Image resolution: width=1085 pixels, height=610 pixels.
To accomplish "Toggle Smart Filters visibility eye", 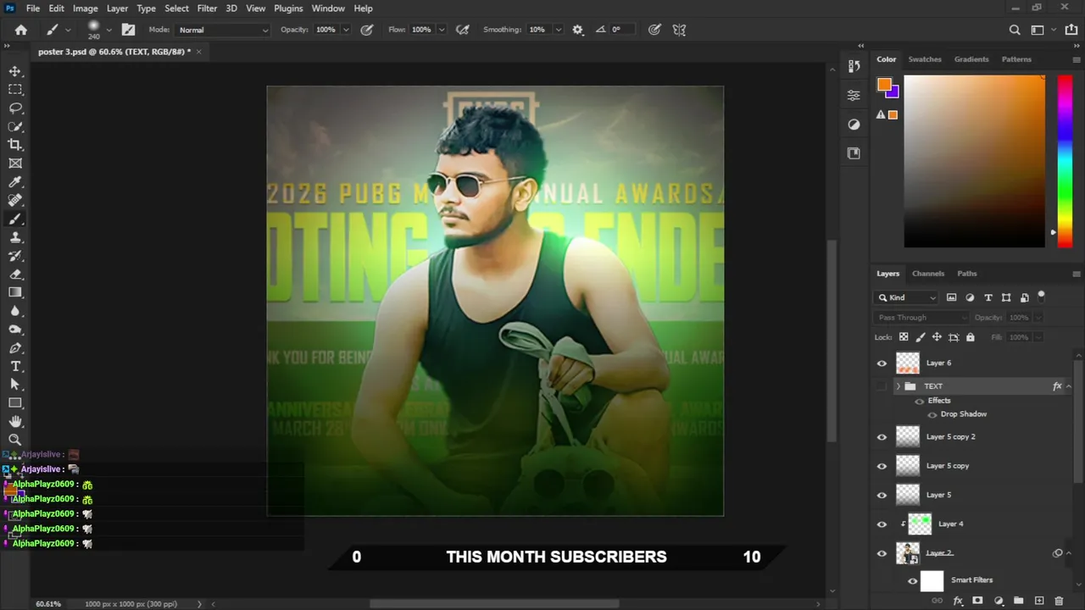I will pyautogui.click(x=913, y=581).
